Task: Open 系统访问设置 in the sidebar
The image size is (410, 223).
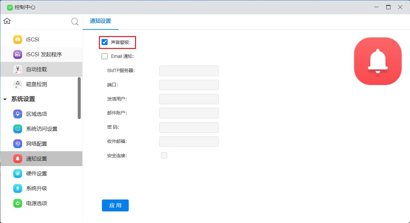Action: click(x=42, y=129)
